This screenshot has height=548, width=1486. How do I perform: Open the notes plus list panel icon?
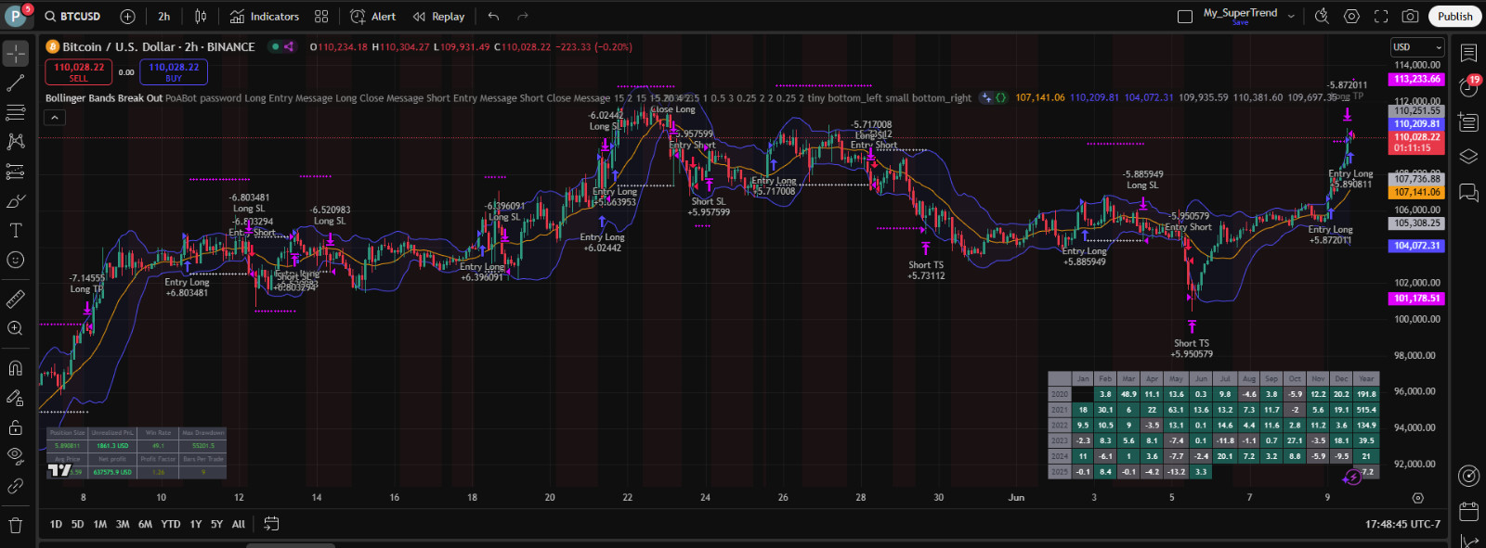[1468, 121]
